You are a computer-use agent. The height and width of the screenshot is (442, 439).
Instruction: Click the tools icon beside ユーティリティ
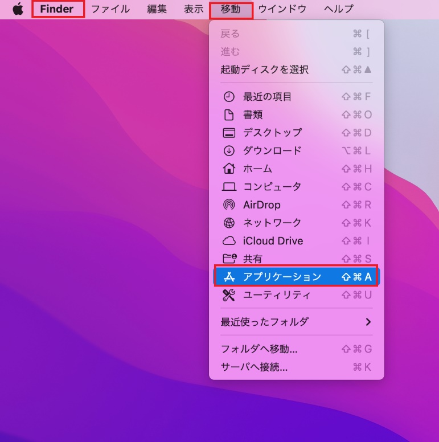point(229,295)
